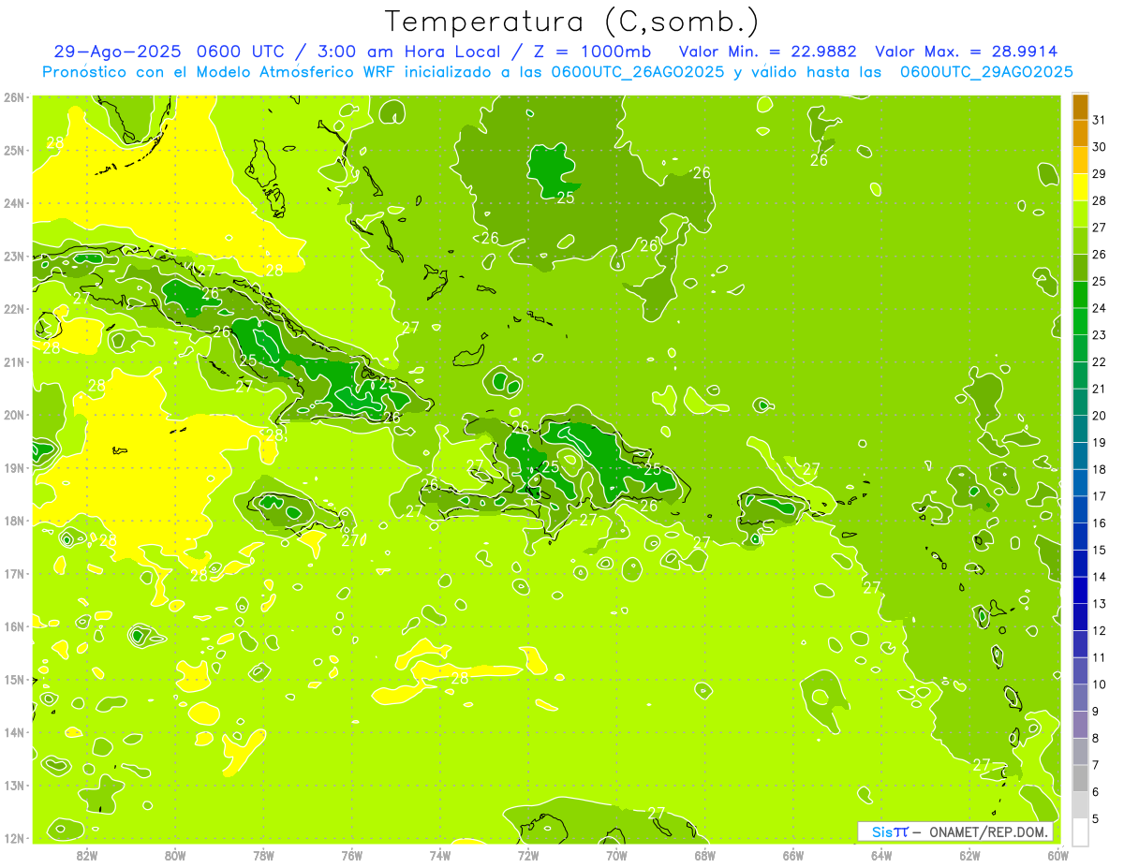Click the "62W" longitude axis label
1124x868 pixels.
(969, 855)
